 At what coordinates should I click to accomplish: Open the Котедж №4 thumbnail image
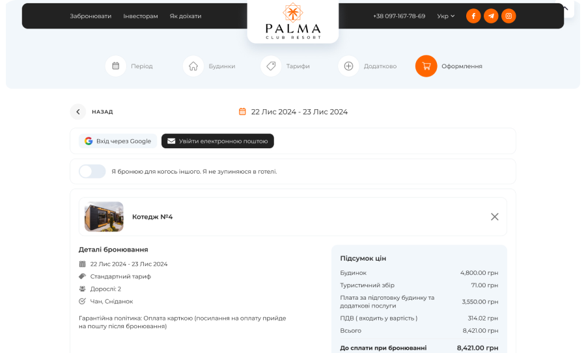104,216
